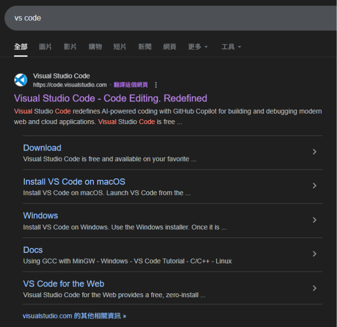Open the Docs sitelink title
The width and height of the screenshot is (337, 327).
(x=33, y=250)
